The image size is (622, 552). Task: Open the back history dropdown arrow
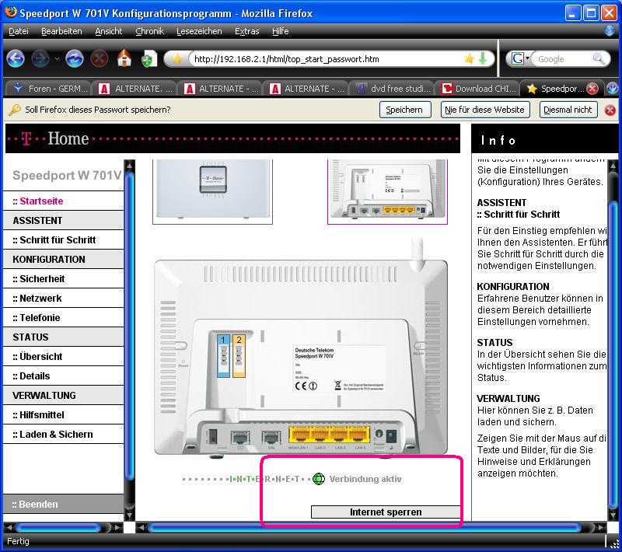tap(57, 59)
